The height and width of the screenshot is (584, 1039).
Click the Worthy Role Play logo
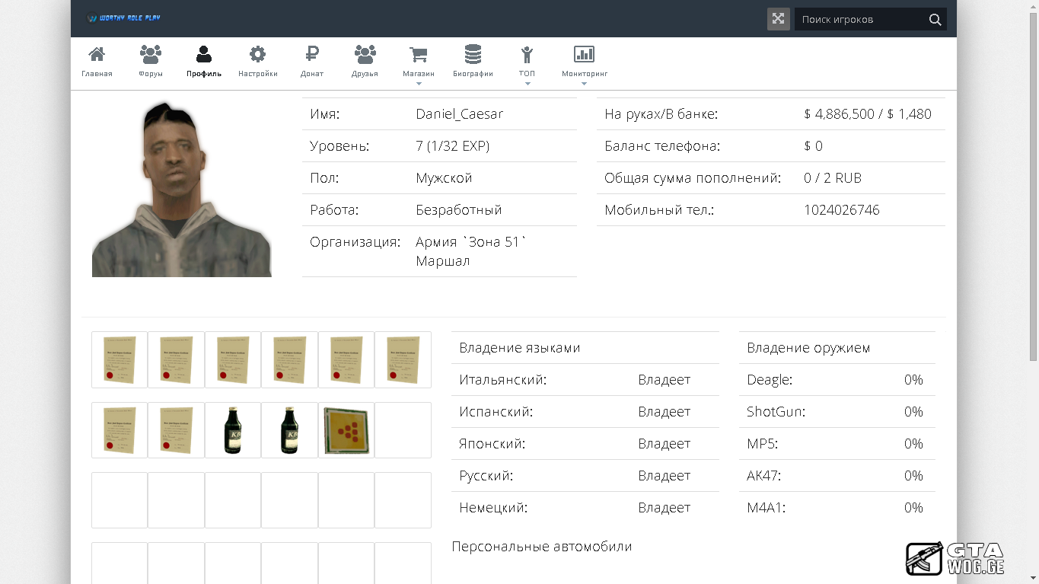124,18
